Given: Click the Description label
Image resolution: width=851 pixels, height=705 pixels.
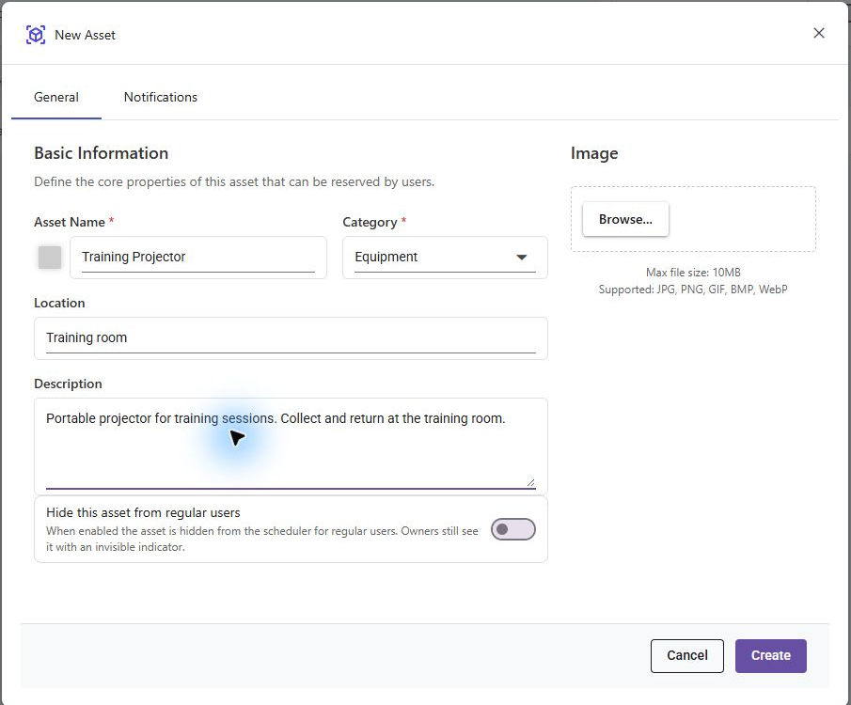Looking at the screenshot, I should [68, 384].
